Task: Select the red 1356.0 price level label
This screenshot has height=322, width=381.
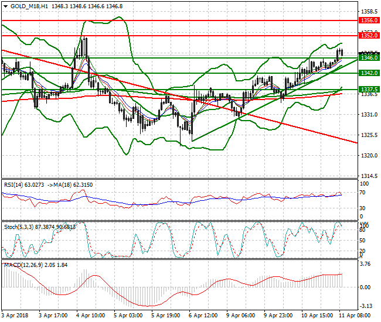Action: point(369,20)
